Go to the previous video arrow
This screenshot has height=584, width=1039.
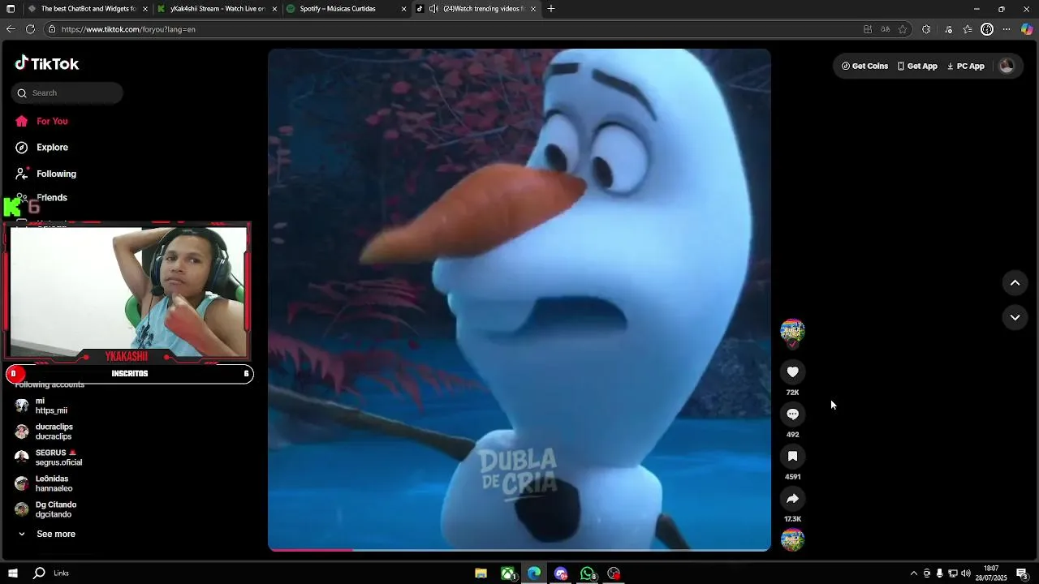click(x=1015, y=283)
